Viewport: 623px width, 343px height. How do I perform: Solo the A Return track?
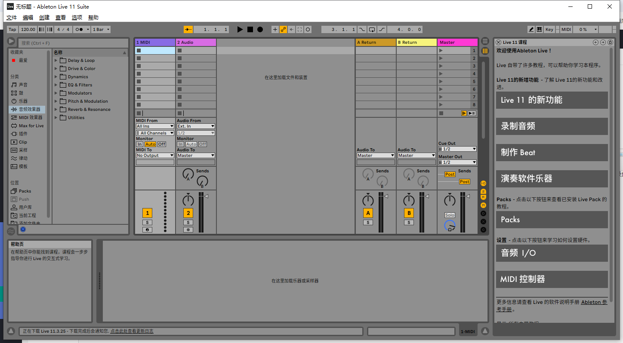(x=368, y=223)
